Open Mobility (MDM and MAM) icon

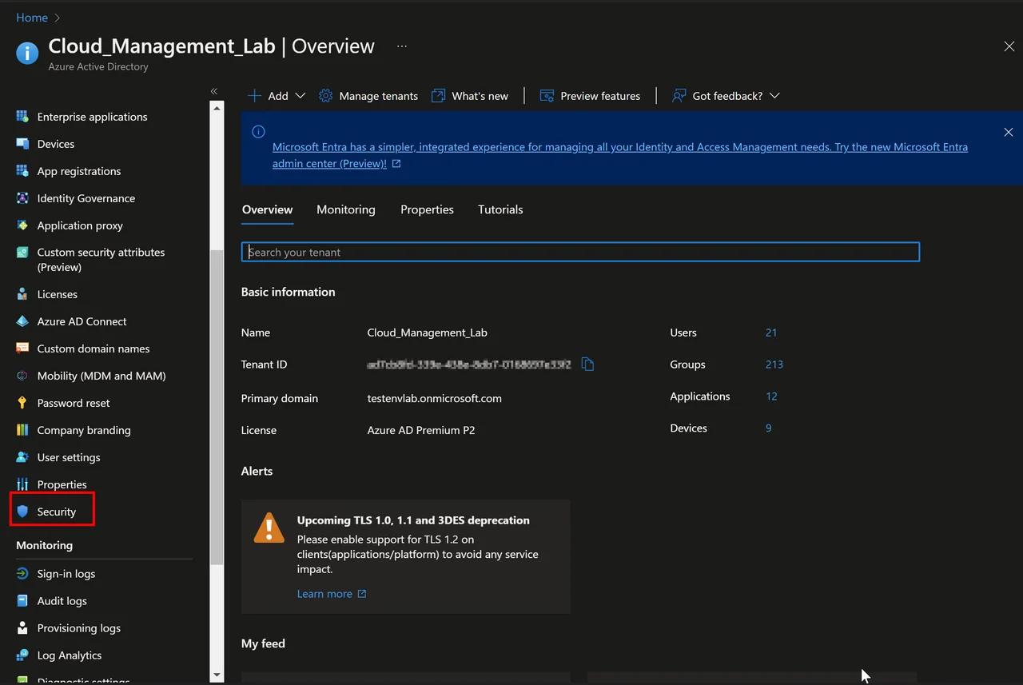point(22,376)
